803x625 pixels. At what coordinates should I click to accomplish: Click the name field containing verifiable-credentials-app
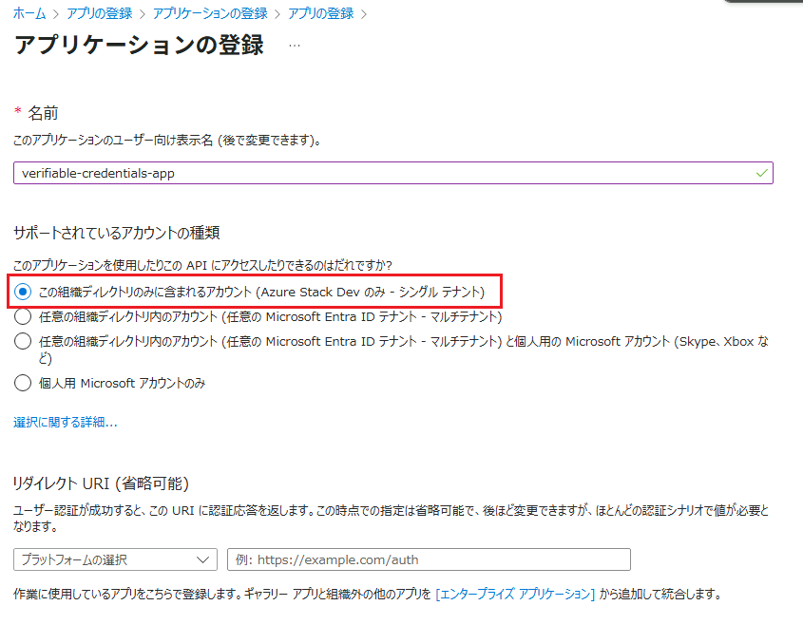pos(380,173)
